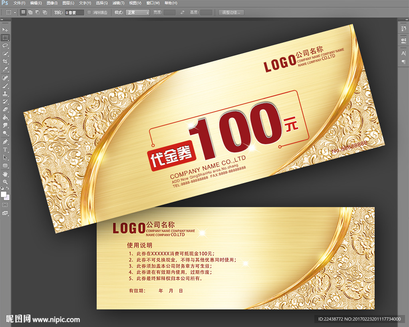Expand the right panel dock double-arrow
Viewport: 409px width, 327px height.
coord(406,20)
